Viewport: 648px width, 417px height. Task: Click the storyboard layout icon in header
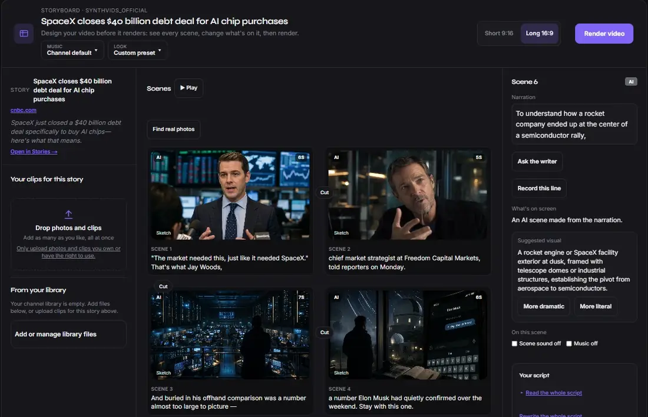pos(24,34)
